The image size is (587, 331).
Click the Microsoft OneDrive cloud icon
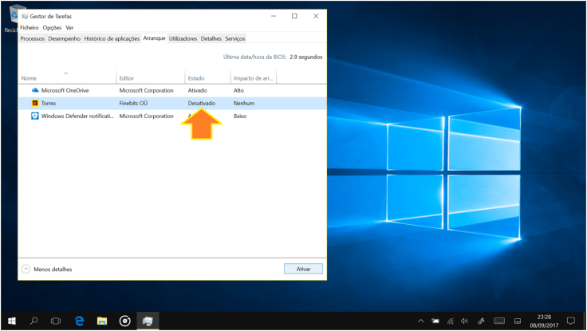pos(34,90)
